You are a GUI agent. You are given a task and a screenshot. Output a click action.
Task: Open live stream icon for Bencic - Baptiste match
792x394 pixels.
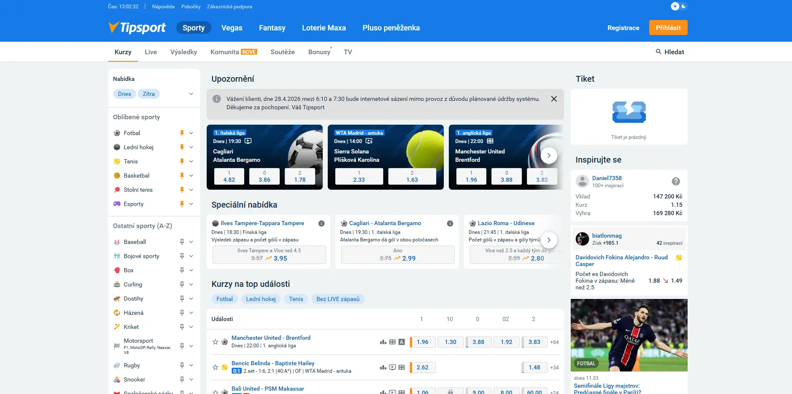click(x=392, y=367)
